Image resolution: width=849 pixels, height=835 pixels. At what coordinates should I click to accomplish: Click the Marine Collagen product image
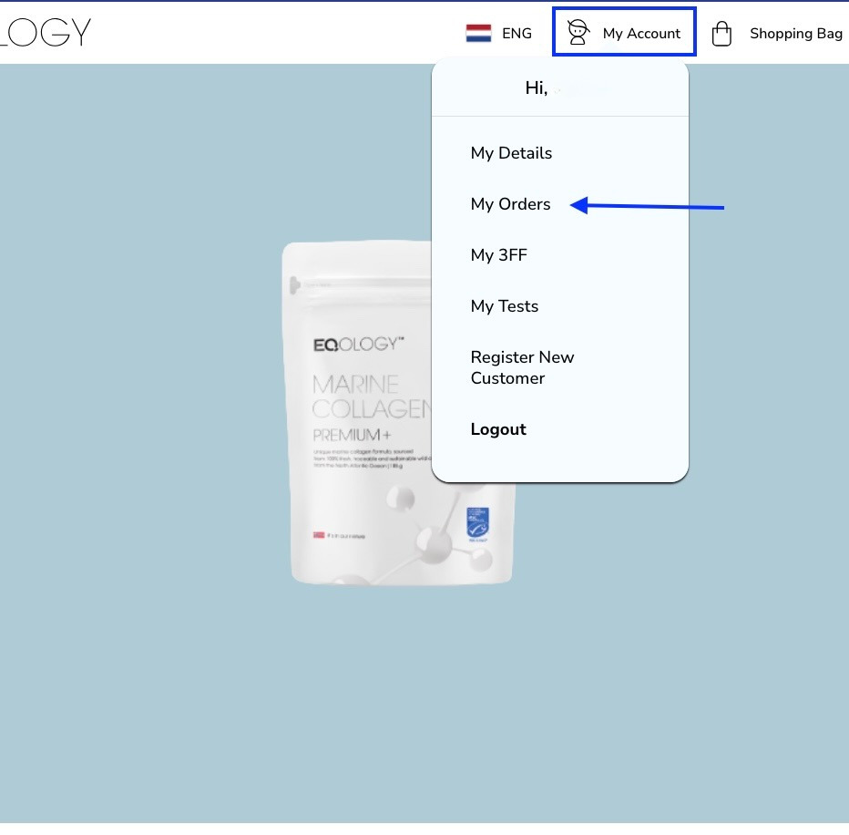398,413
